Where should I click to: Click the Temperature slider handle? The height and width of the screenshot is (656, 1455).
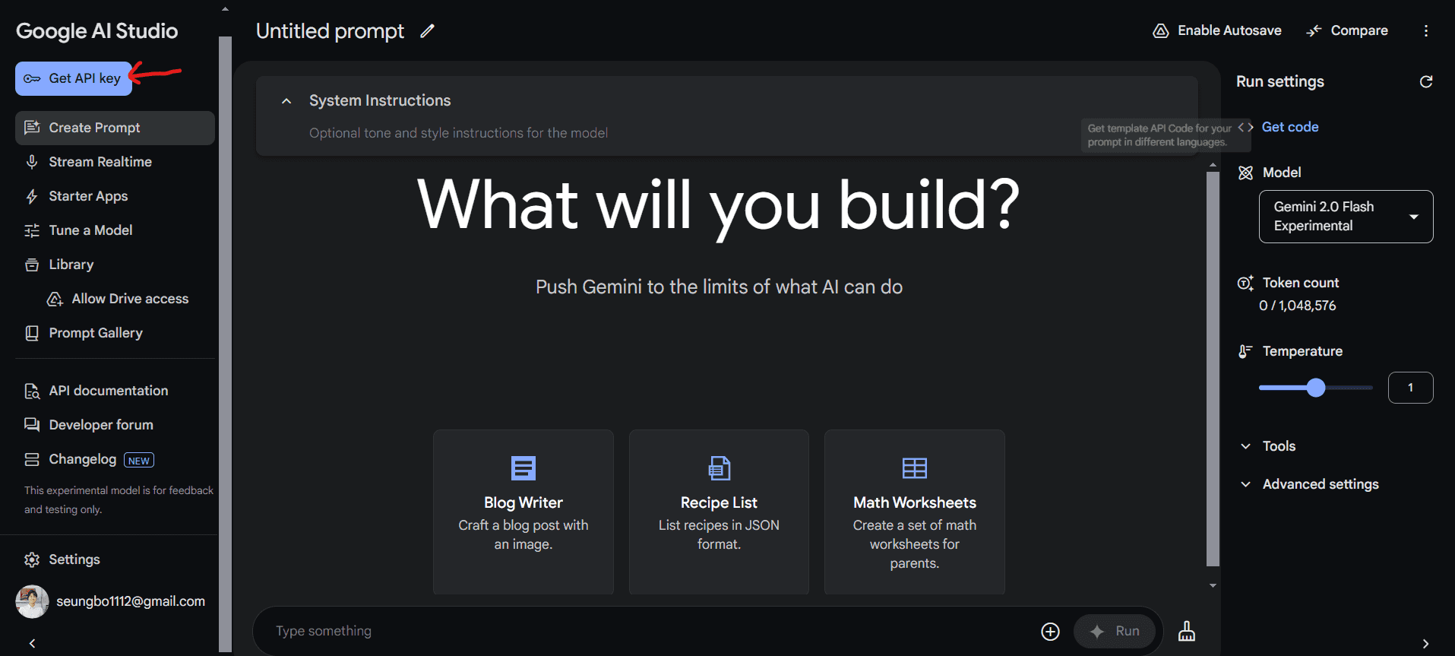click(x=1316, y=388)
